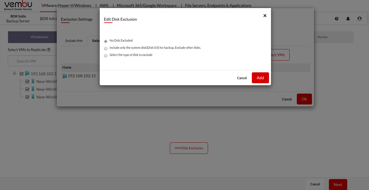Toggle the checkbox for host 192.168.102.1
This screenshot has height=190, width=369.
point(21,74)
